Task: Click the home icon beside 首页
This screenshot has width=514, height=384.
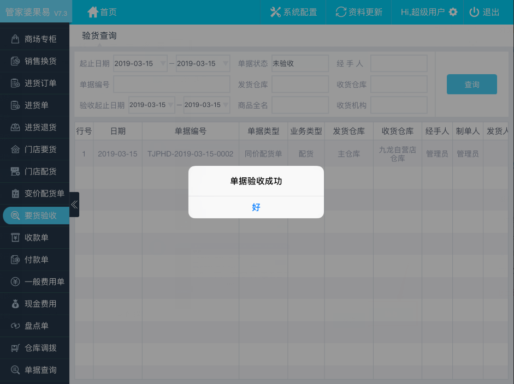Action: click(x=93, y=12)
